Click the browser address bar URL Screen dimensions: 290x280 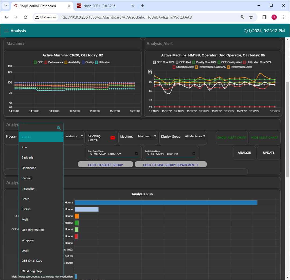[126, 17]
